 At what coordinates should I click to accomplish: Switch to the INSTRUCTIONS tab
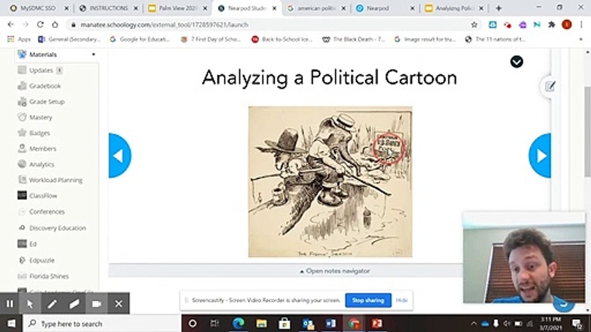point(109,8)
